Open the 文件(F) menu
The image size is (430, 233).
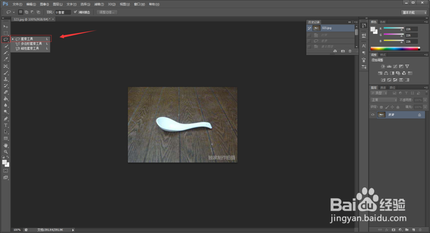pyautogui.click(x=17, y=4)
